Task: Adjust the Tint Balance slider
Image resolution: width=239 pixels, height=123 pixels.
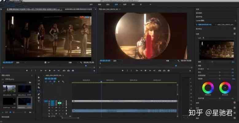Action: pyautogui.click(x=219, y=98)
